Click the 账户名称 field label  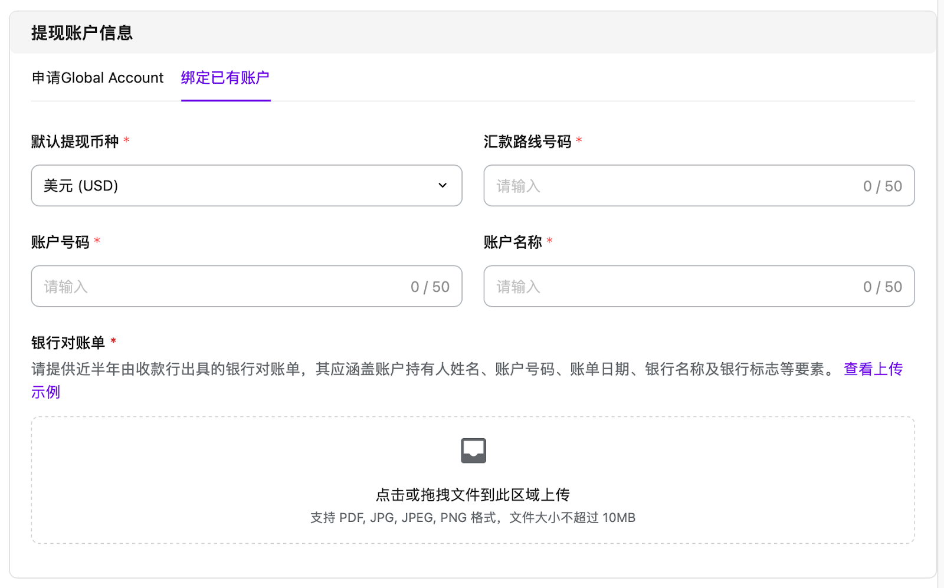[513, 242]
